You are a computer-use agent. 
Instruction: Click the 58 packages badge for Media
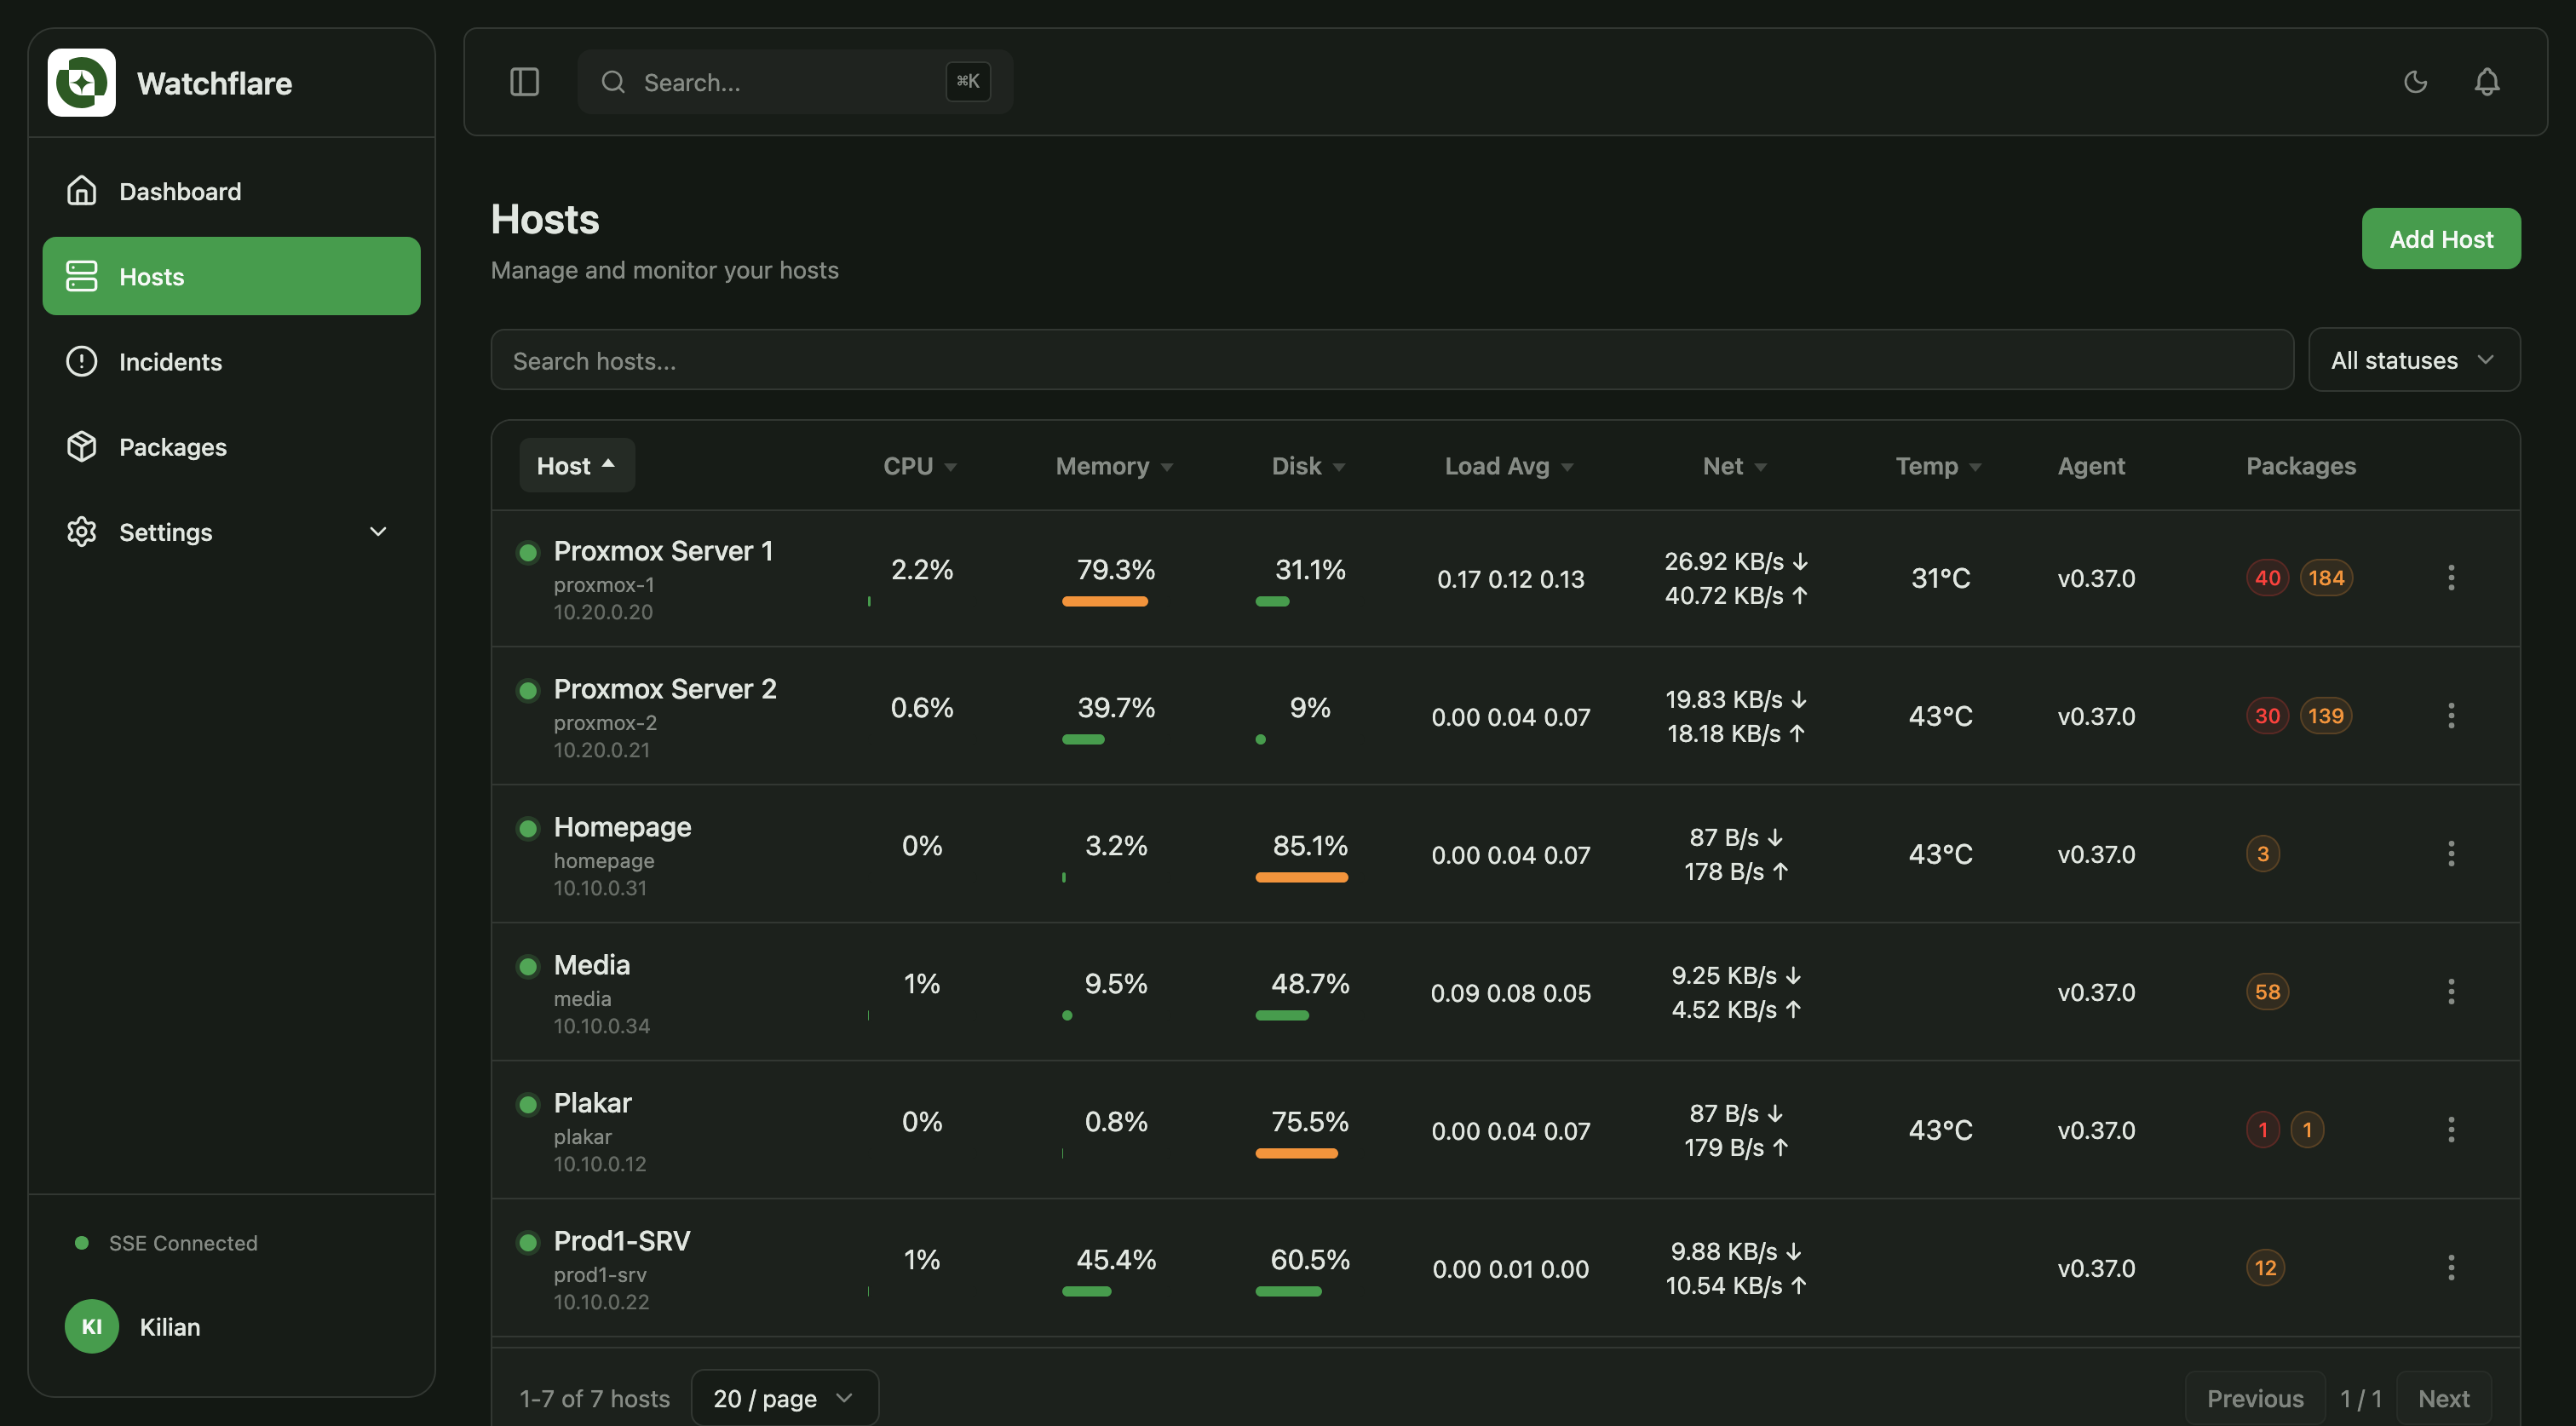[x=2267, y=991]
